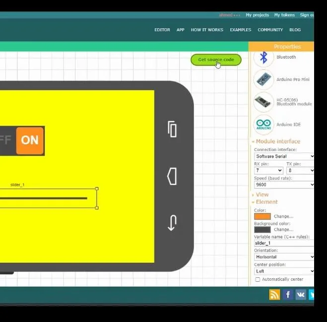This screenshot has height=322, width=327.
Task: Toggle the orange ON switch
Action: point(30,140)
